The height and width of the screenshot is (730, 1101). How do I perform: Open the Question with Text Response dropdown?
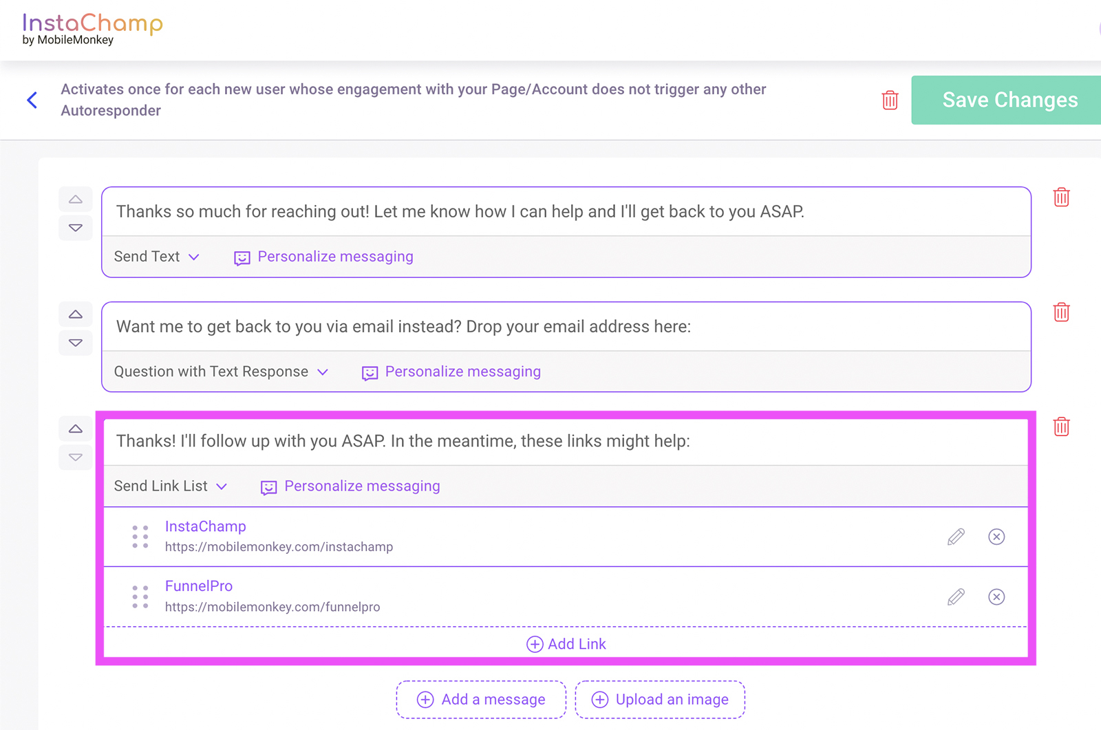221,372
